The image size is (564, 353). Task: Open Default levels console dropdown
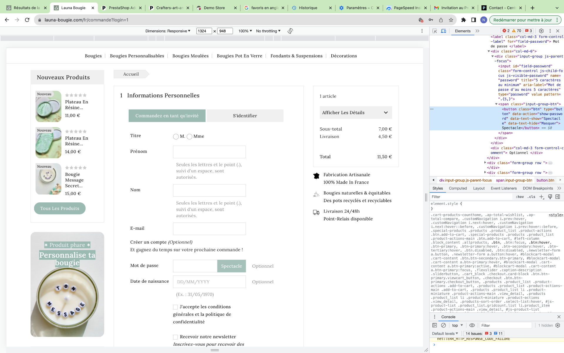click(445, 334)
